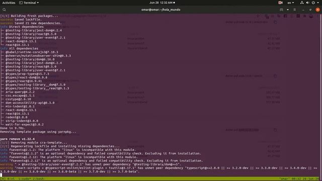The height and width of the screenshot is (181, 322).
Task: Click 'strip-indent@3.0.0' entry
Action: [22, 121]
